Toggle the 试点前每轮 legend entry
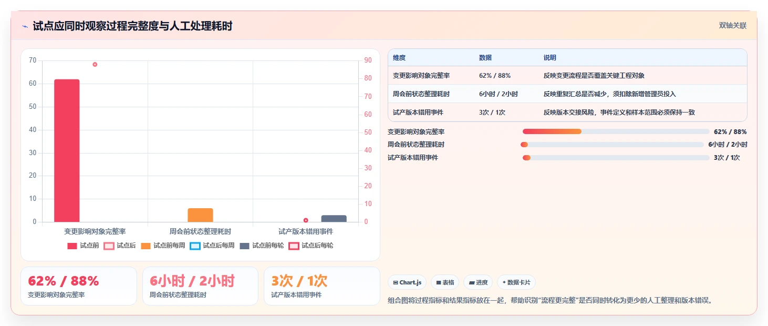Viewport: 768px width, 326px height. 262,246
